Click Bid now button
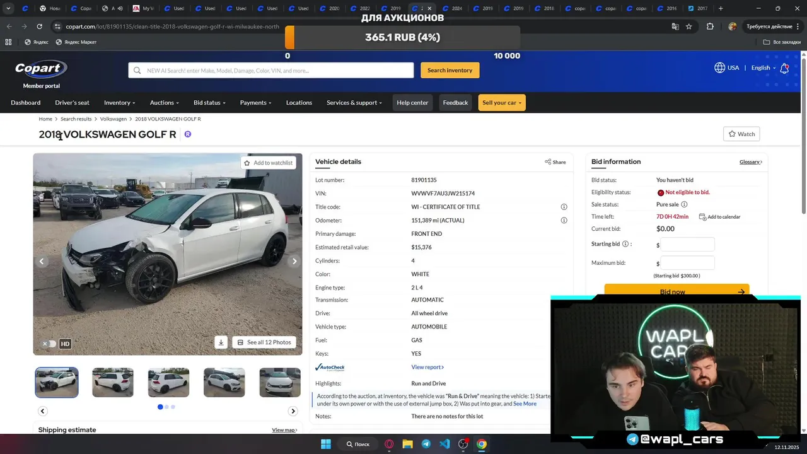 point(676,291)
